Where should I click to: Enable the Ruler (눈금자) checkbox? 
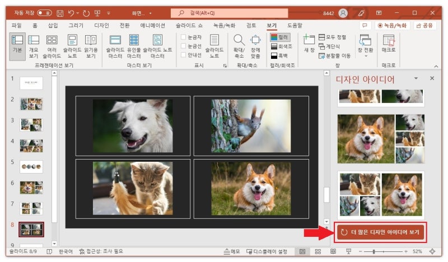click(184, 37)
